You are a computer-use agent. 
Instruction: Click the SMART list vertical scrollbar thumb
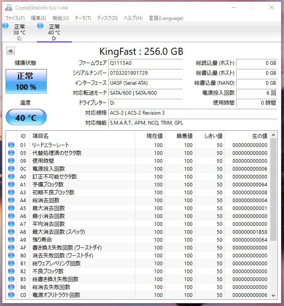click(274, 189)
